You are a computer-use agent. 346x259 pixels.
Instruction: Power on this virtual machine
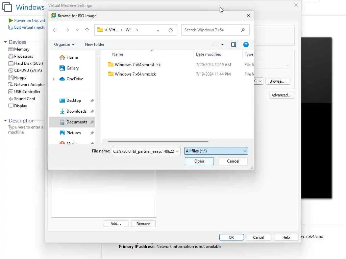[27, 21]
